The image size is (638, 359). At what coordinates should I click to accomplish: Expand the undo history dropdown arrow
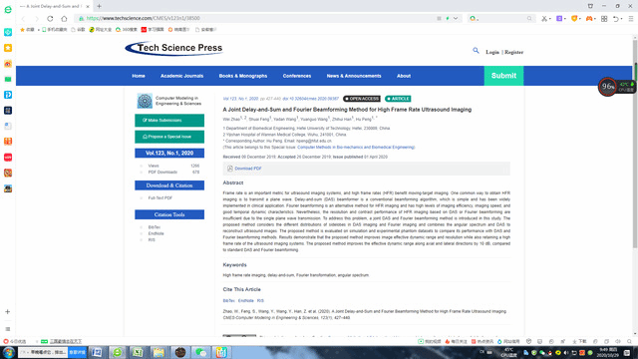coord(621,19)
